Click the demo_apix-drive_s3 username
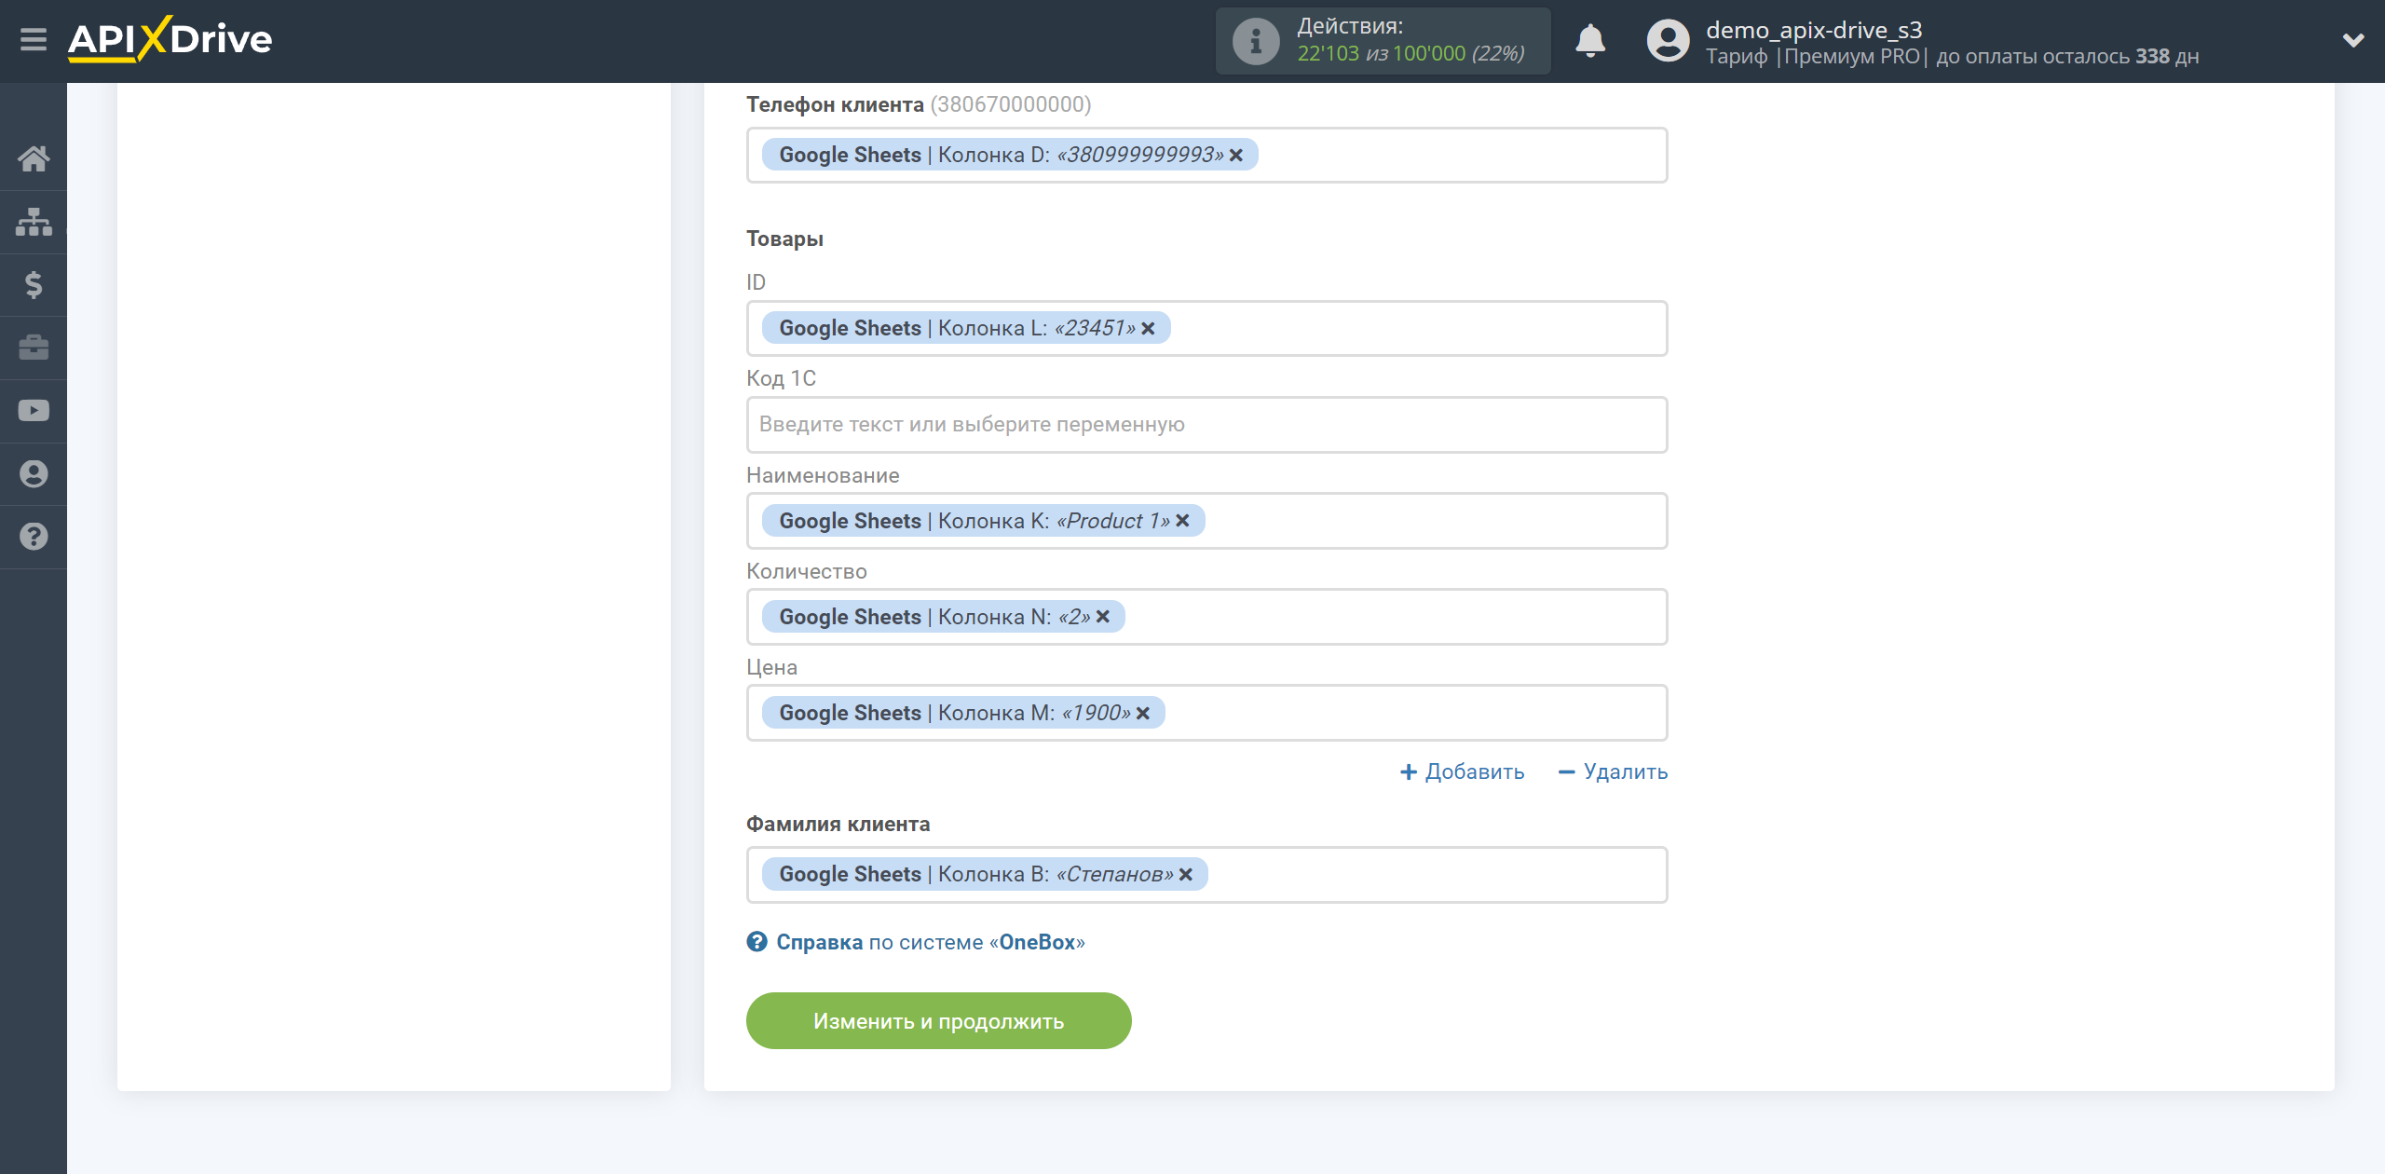 tap(1813, 30)
